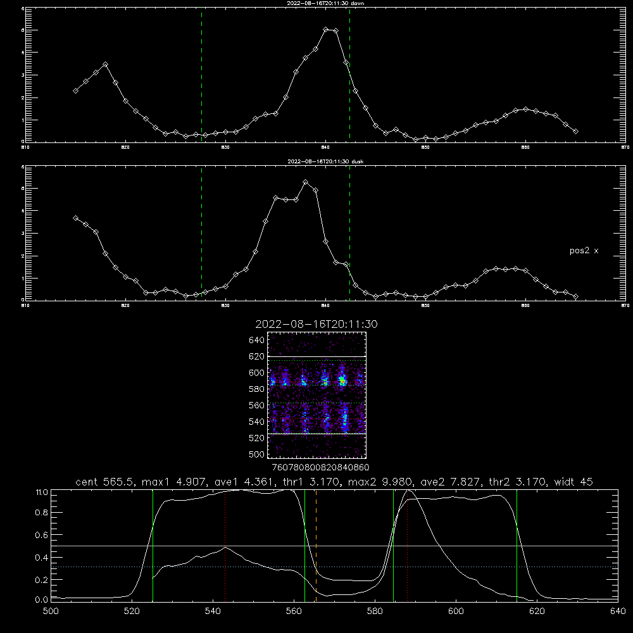Click the lower solid white line in the spectral image

point(316,434)
